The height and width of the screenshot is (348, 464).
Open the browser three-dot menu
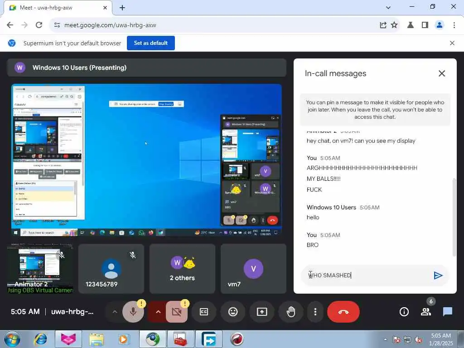tap(454, 25)
